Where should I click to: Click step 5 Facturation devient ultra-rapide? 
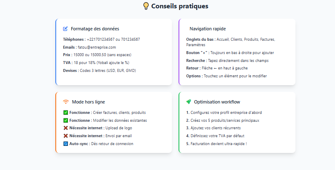(x=216, y=144)
